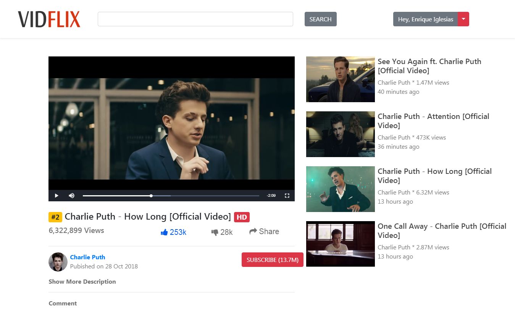Image resolution: width=515 pixels, height=326 pixels.
Task: Open One Call Away video thumbnail
Action: (x=341, y=244)
